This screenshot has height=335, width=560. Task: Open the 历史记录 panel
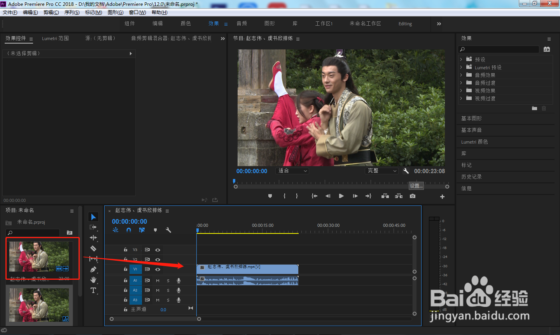pos(471,177)
